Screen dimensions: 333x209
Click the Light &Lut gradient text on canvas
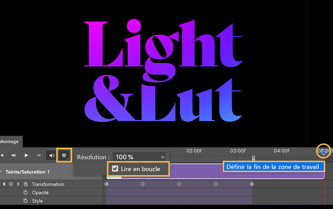[163, 70]
